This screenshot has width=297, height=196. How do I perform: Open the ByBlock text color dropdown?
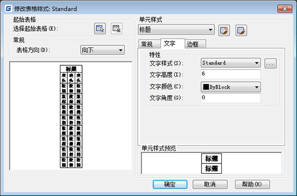click(x=231, y=87)
